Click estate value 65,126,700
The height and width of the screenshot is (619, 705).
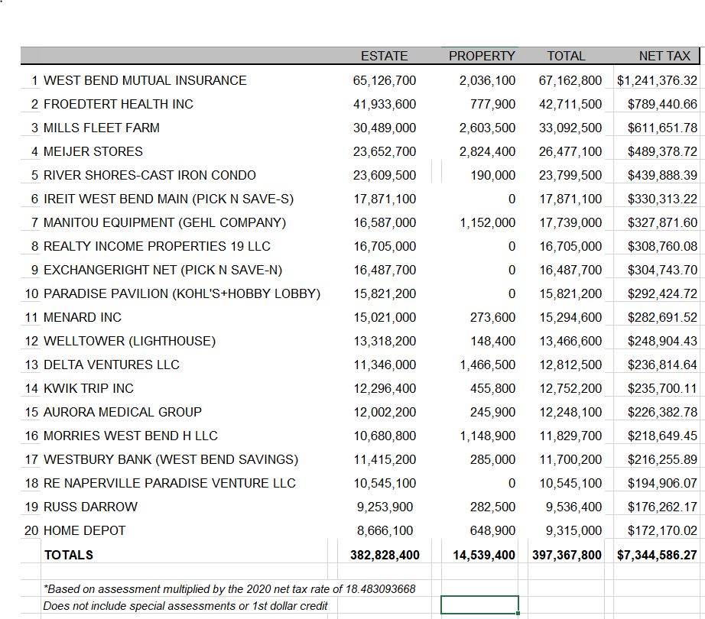pos(385,80)
